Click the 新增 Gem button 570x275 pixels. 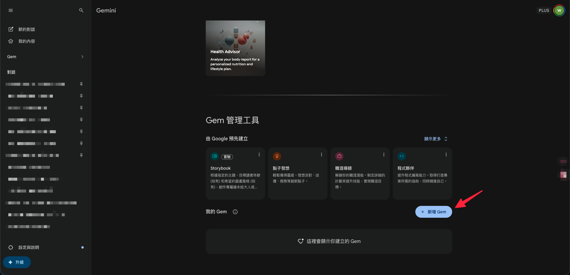[433, 212]
